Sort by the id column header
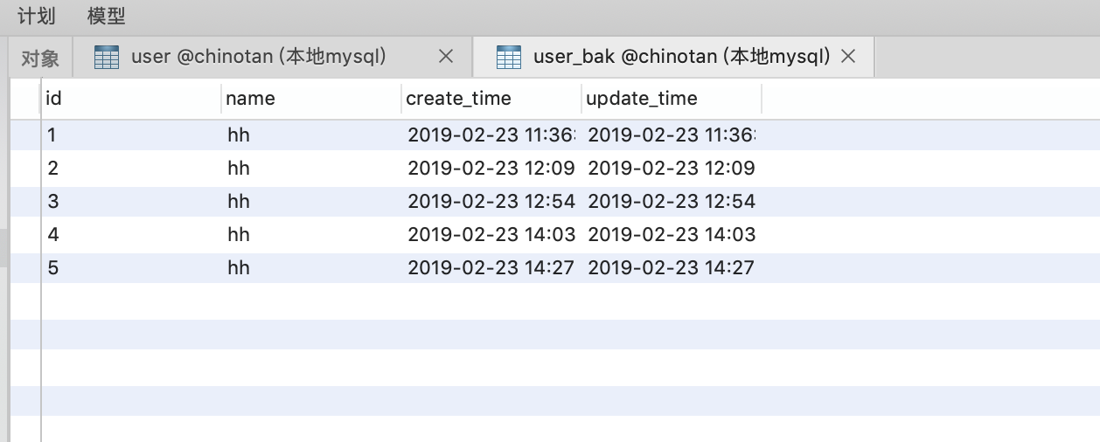Screen dimensions: 1100x442 pos(131,99)
